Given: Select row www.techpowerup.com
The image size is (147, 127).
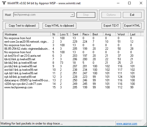Looking at the screenshot, I should [x=72, y=87].
